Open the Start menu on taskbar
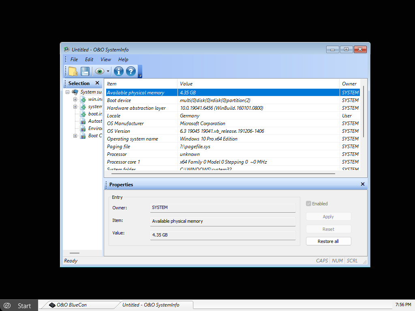The image size is (415, 311). pos(19,305)
